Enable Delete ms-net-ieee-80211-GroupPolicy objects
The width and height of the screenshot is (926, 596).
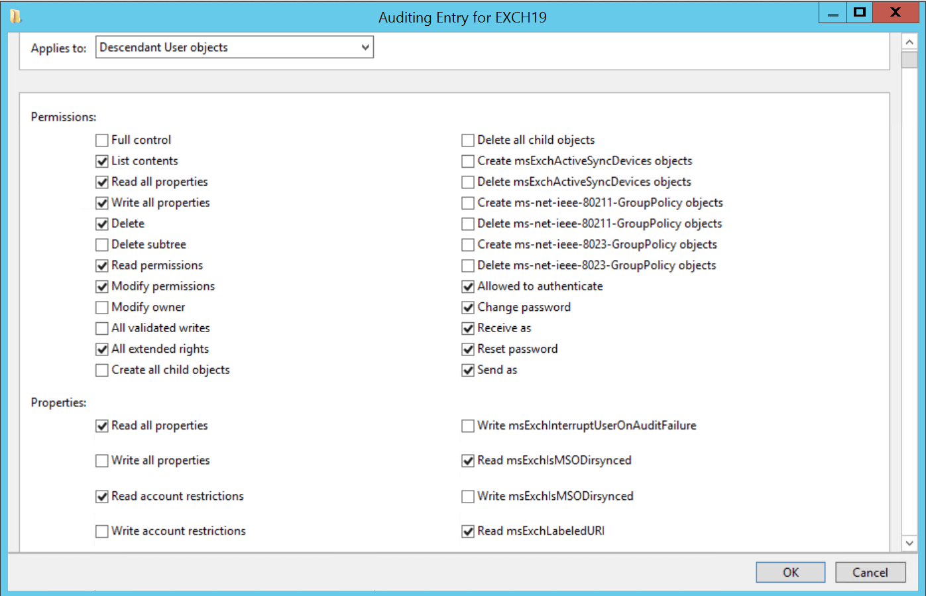tap(467, 223)
